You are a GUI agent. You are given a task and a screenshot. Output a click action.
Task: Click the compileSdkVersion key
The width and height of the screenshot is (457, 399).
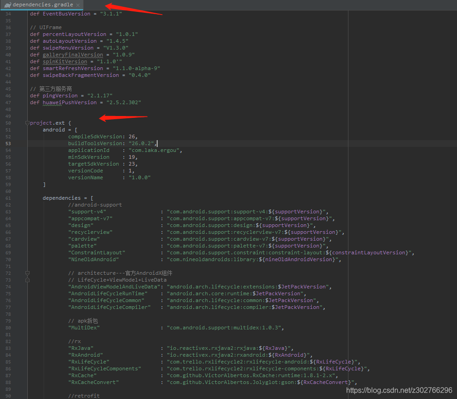(95, 136)
